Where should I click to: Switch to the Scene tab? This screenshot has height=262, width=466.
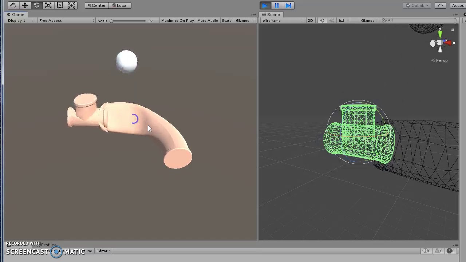click(270, 15)
